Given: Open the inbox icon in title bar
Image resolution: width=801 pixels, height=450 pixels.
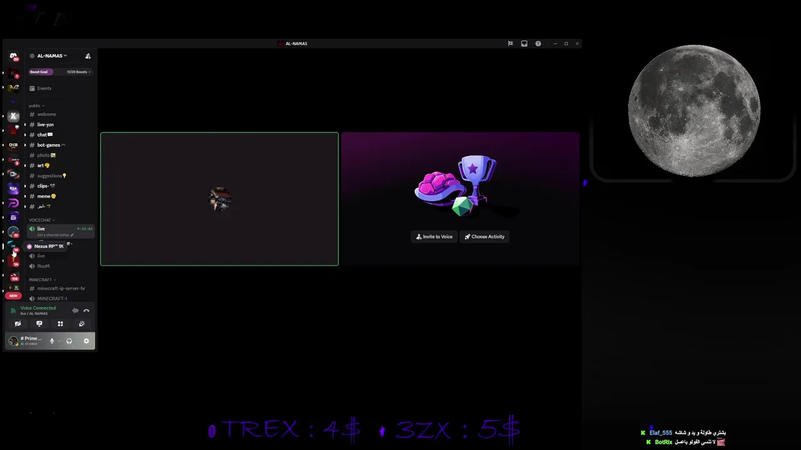Looking at the screenshot, I should tap(524, 44).
